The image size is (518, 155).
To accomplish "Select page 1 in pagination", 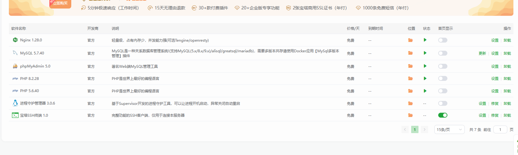I will coord(415,129).
